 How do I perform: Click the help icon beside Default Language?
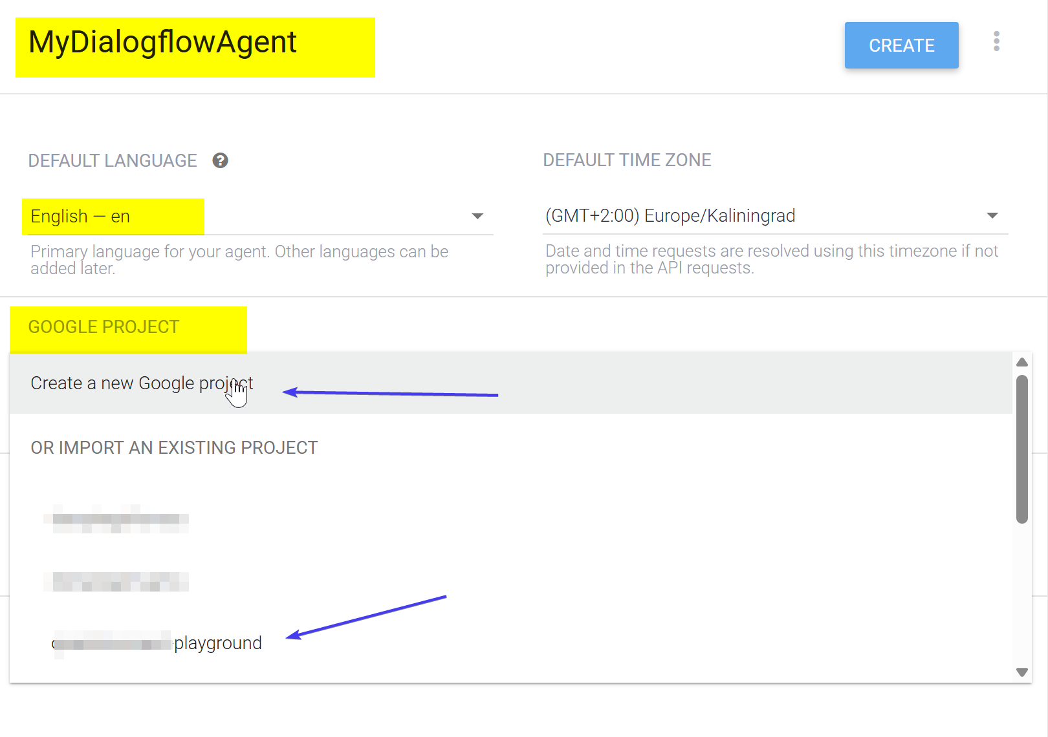pyautogui.click(x=220, y=160)
